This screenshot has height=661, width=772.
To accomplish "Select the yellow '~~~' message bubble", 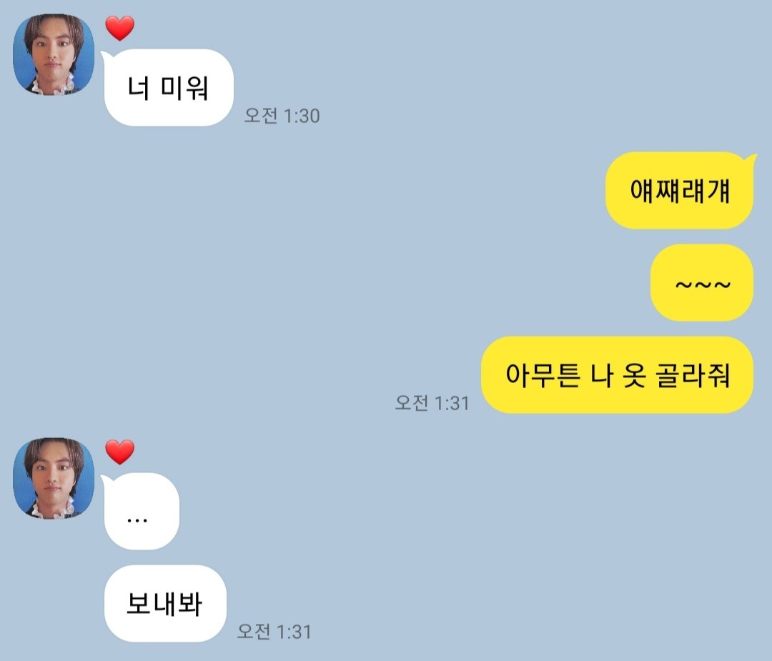I will coord(702,283).
